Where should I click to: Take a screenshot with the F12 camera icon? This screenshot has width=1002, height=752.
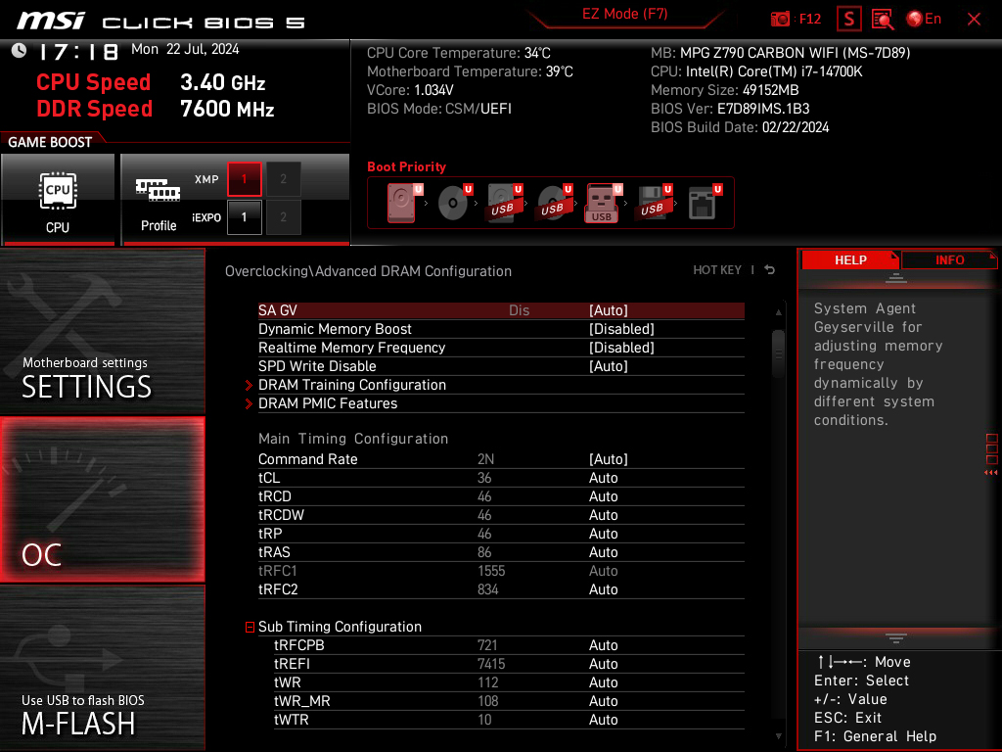coord(781,19)
